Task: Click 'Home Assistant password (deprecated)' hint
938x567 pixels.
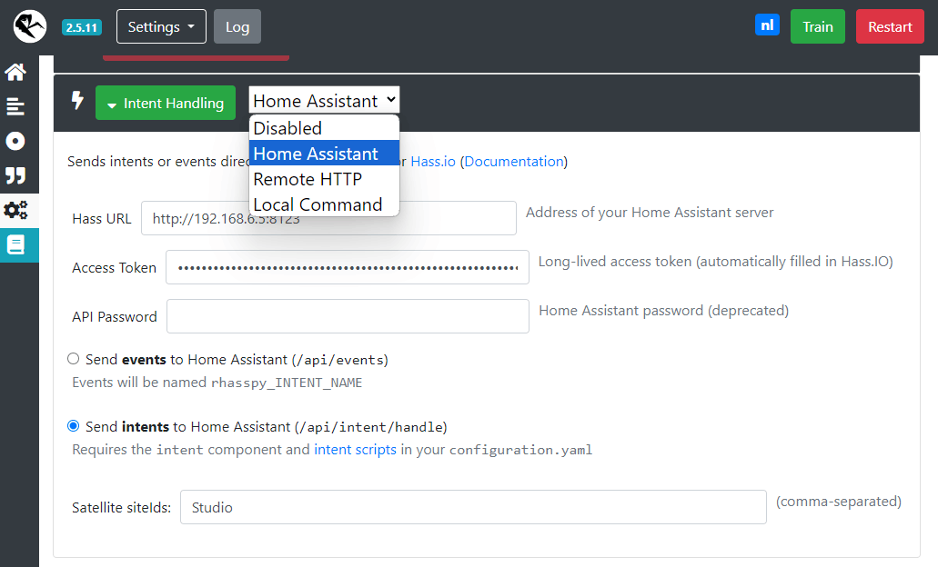Action: pyautogui.click(x=664, y=310)
